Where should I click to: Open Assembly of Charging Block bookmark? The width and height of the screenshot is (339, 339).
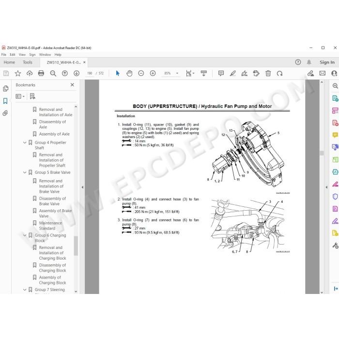tap(52, 280)
